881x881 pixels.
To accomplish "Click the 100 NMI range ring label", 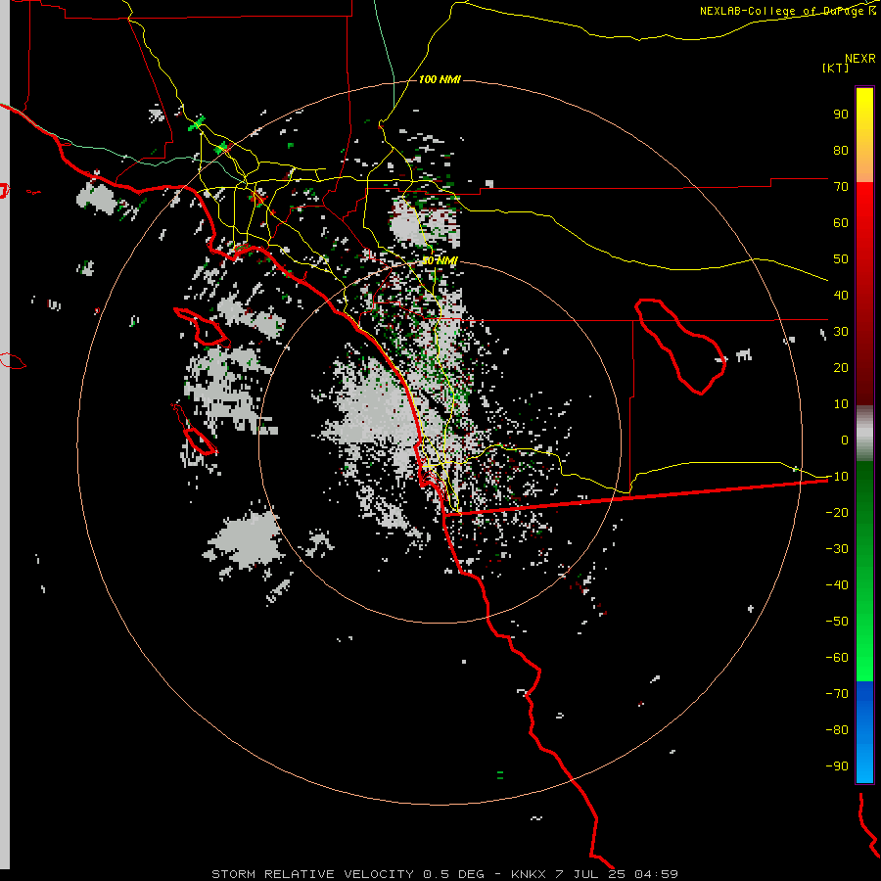I will pos(440,79).
